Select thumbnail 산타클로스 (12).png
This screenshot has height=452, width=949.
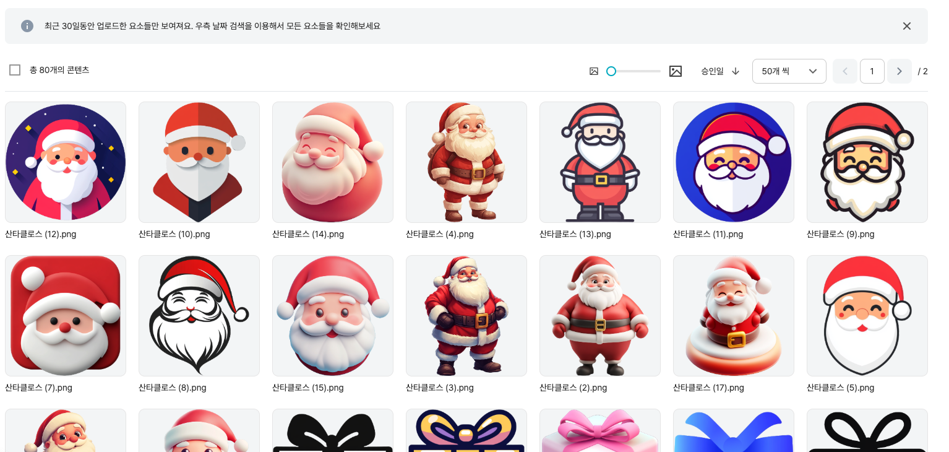(66, 162)
